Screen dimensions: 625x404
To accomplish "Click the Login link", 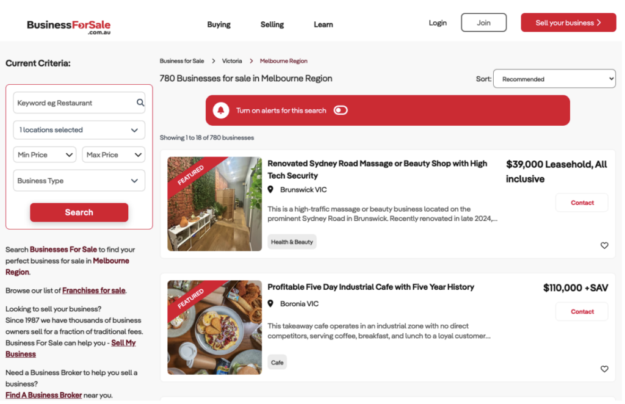I will [438, 23].
